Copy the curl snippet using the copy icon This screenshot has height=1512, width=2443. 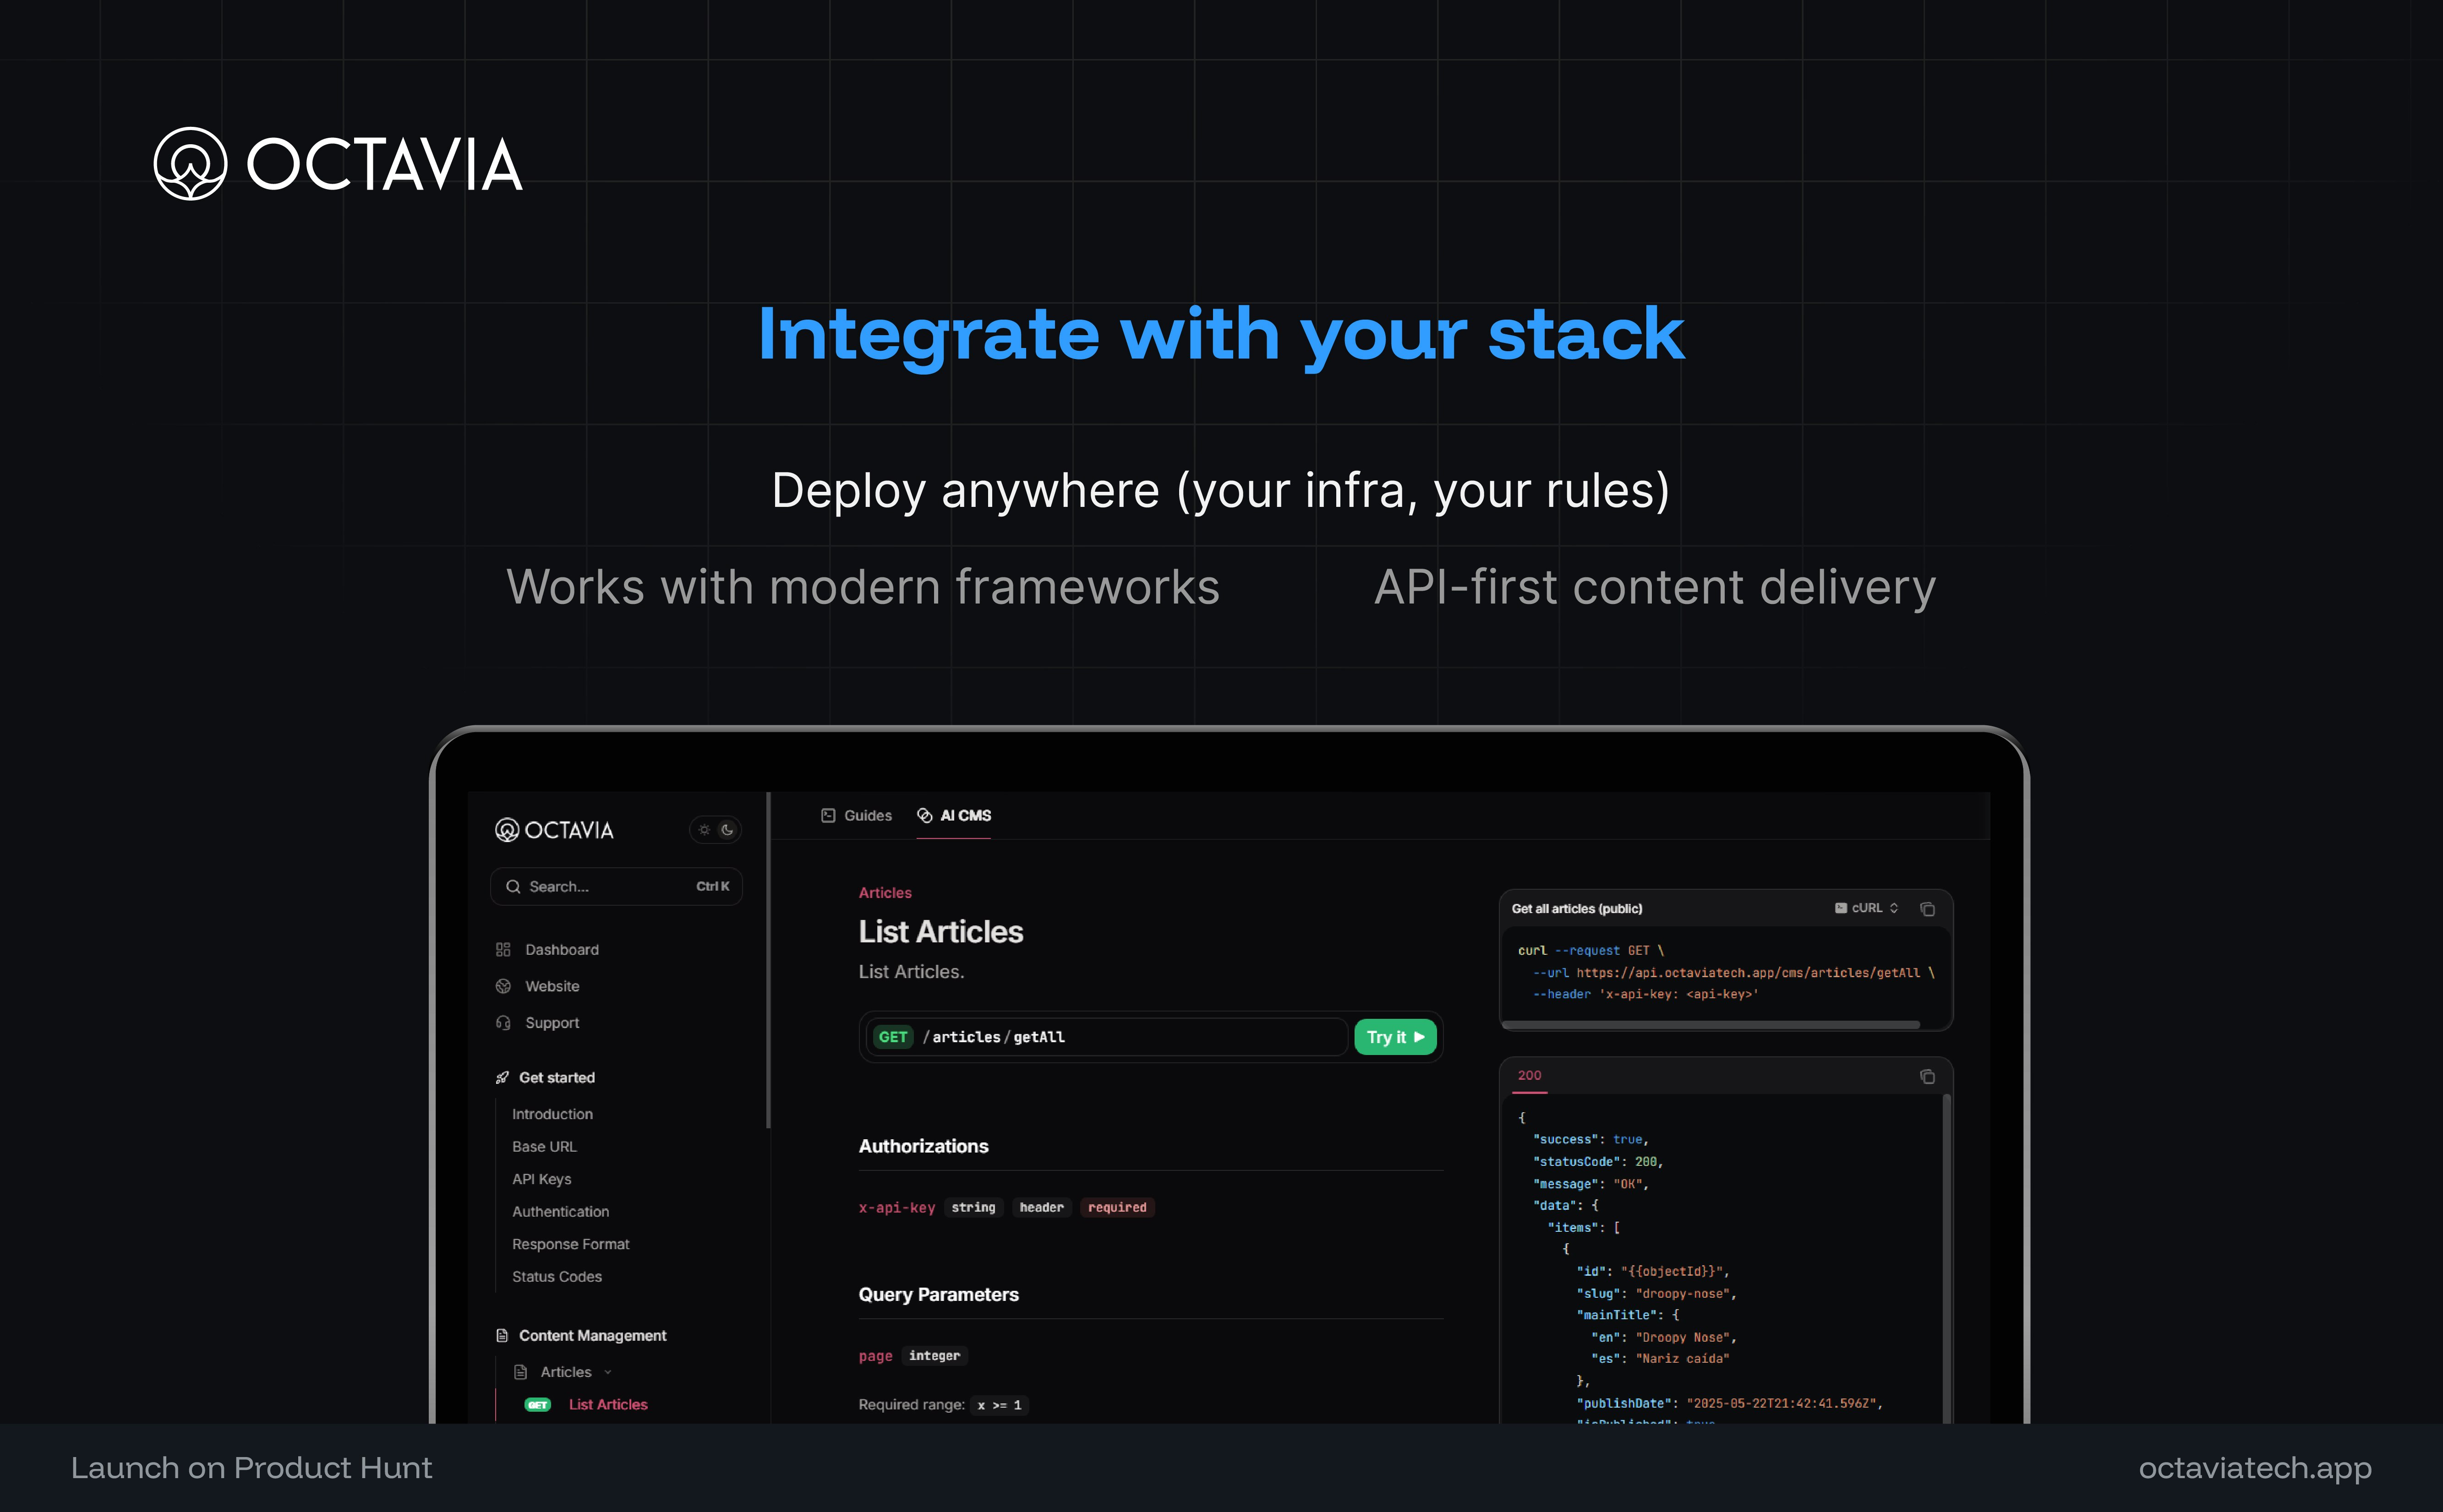click(x=1928, y=910)
